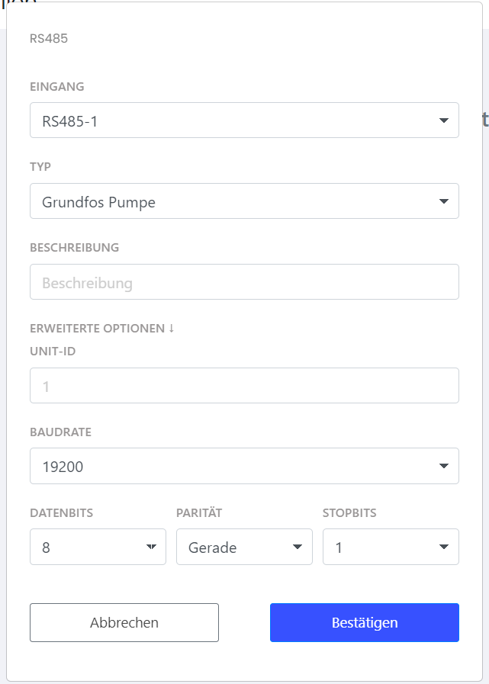Click the caret arrow in the Datenbits field
The width and height of the screenshot is (489, 684).
tap(151, 547)
